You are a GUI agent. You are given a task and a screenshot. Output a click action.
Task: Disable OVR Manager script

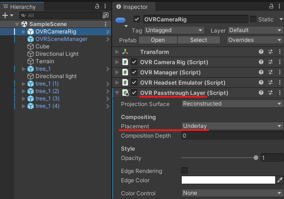(134, 72)
